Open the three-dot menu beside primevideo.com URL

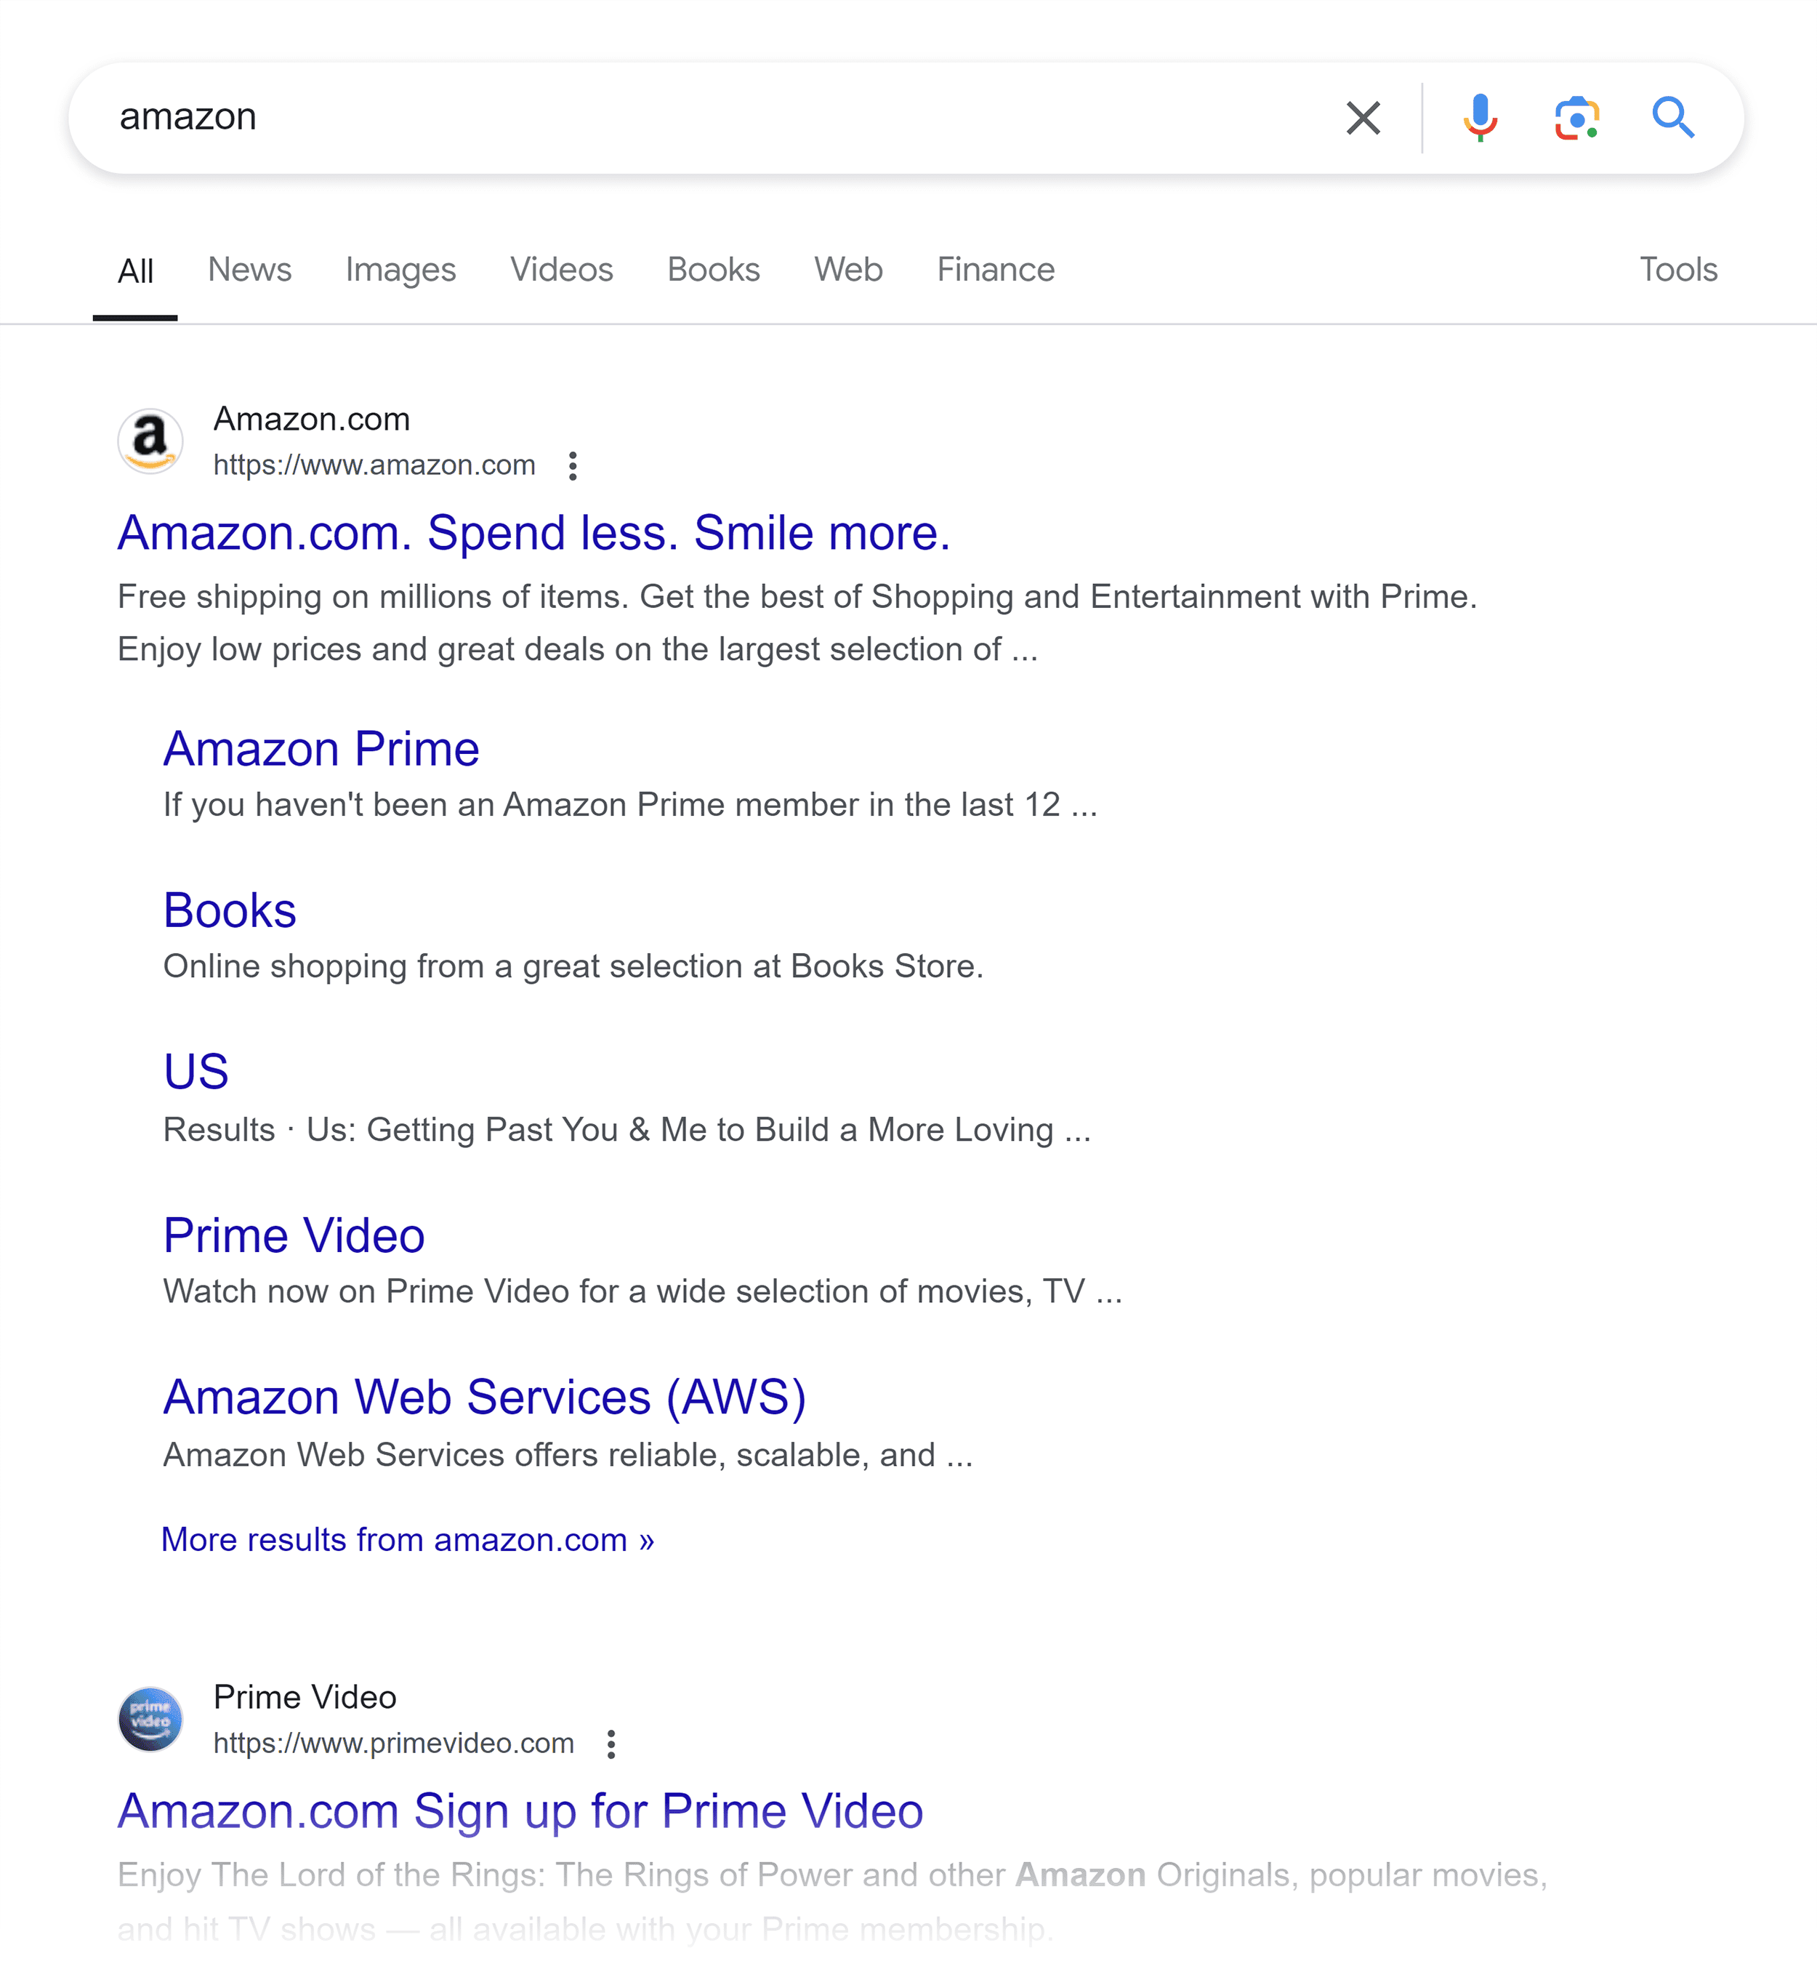coord(611,1744)
